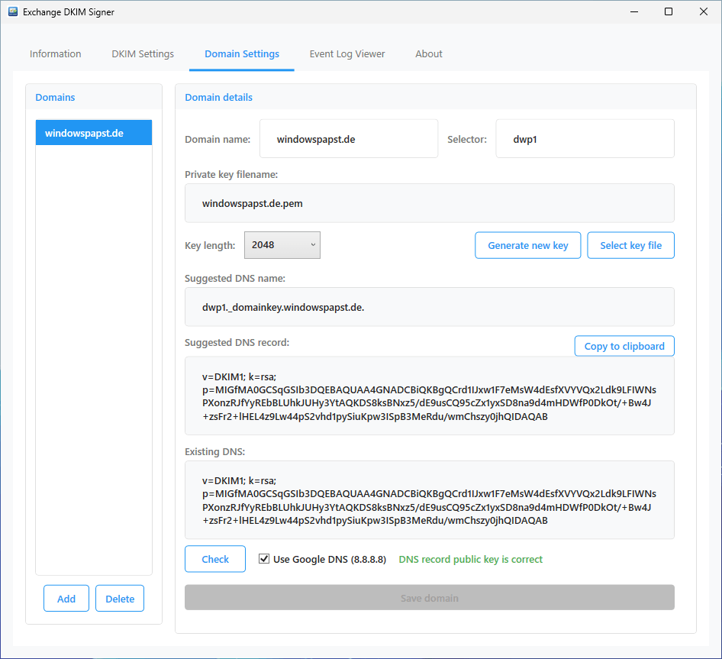Delete the selected domain
The height and width of the screenshot is (659, 722).
119,598
